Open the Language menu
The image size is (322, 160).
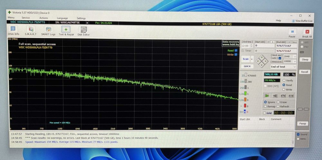tap(62, 18)
